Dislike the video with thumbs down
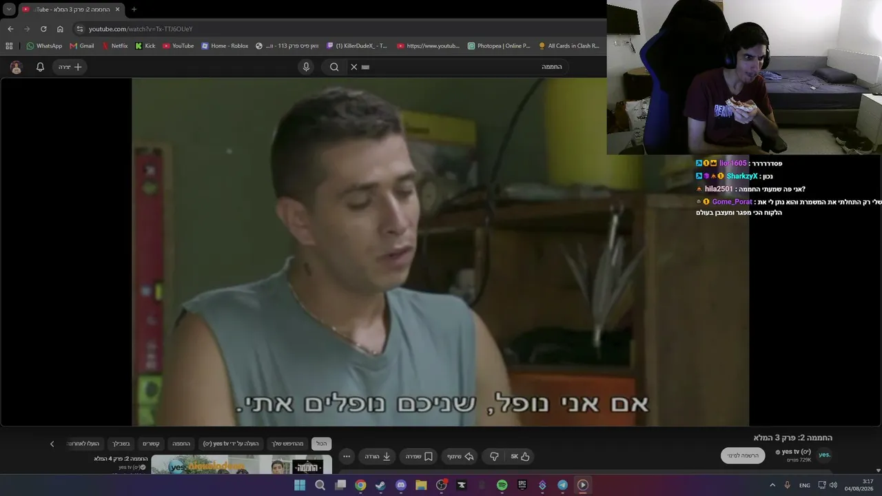This screenshot has height=496, width=882. 494,456
